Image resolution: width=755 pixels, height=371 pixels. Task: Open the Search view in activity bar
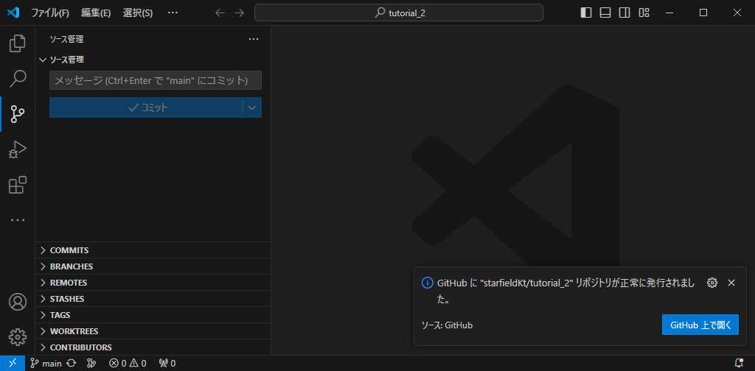[x=18, y=79]
